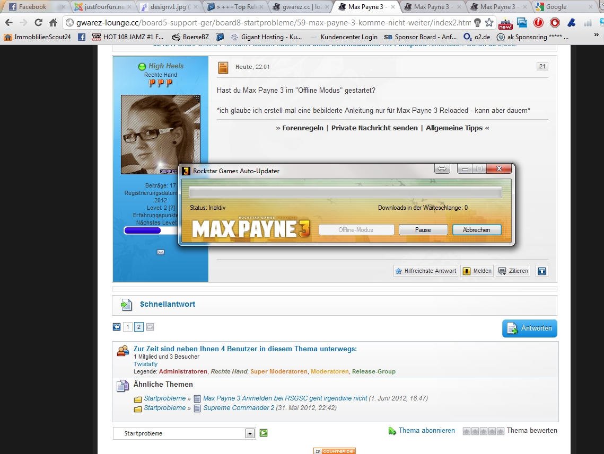Open Supreme Commander 2 thread link
The width and height of the screenshot is (604, 454).
pos(239,408)
